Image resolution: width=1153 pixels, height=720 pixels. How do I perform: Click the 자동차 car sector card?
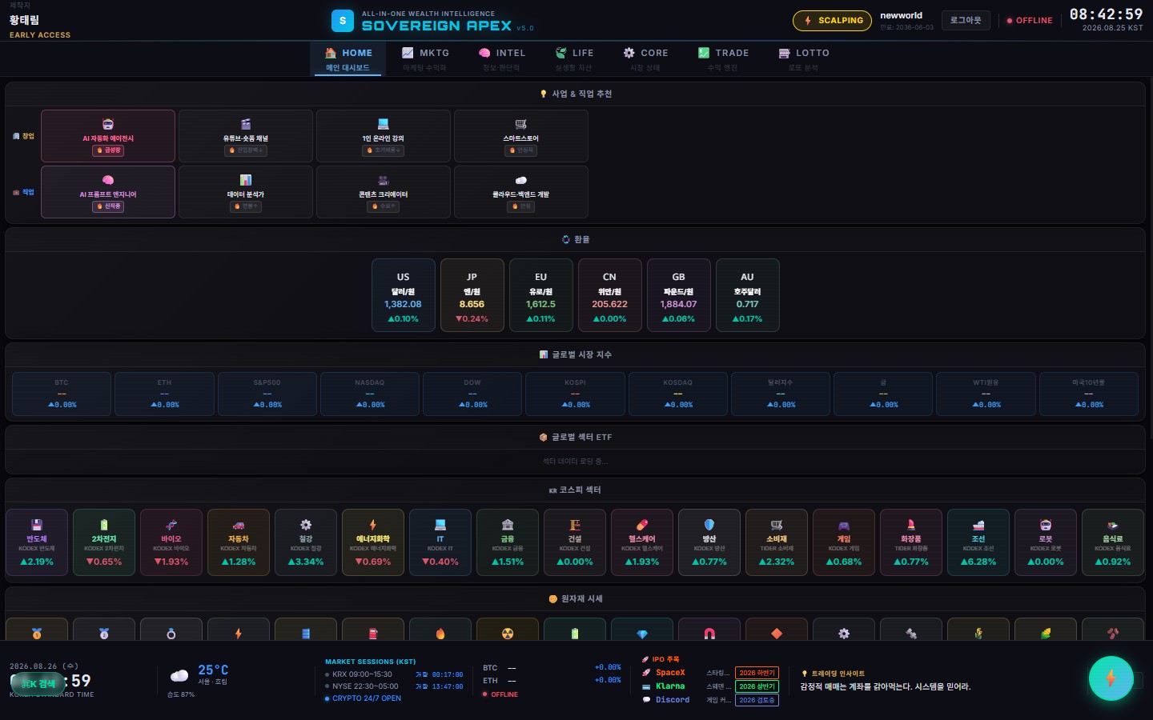239,542
